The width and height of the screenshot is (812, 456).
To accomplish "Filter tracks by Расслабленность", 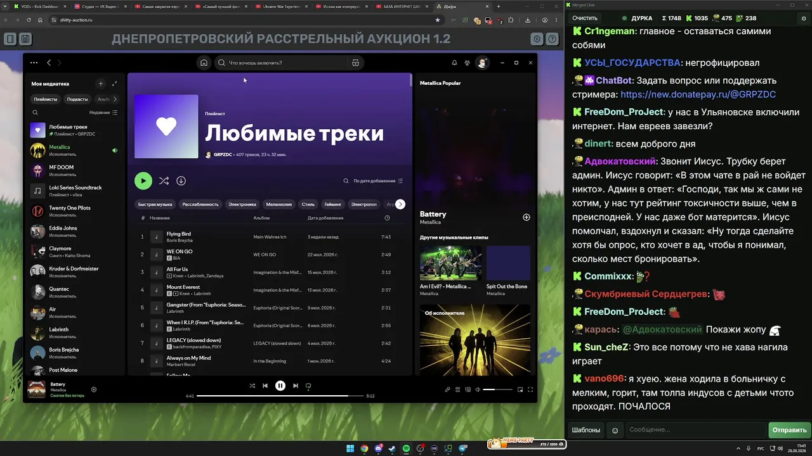I will [200, 204].
